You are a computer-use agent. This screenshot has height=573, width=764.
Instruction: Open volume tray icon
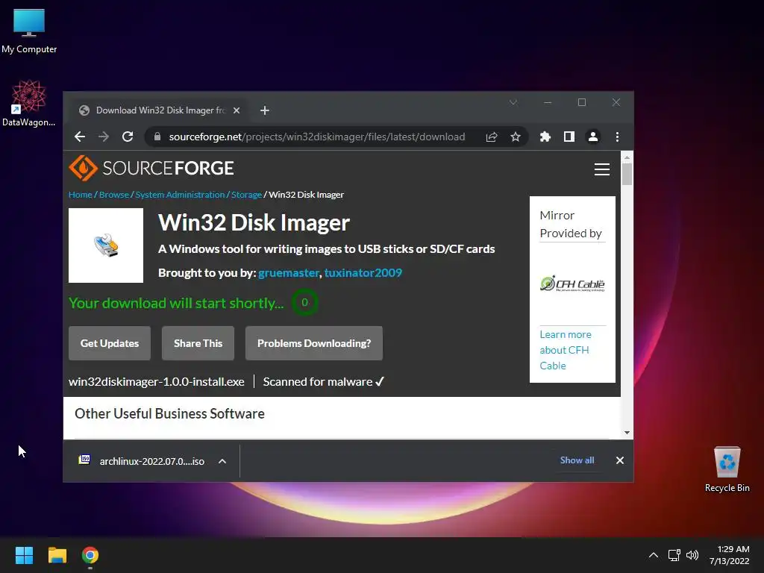click(692, 555)
